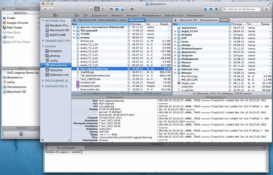
Task: Click the download arrow button beside the filter field
Action: 266,9
